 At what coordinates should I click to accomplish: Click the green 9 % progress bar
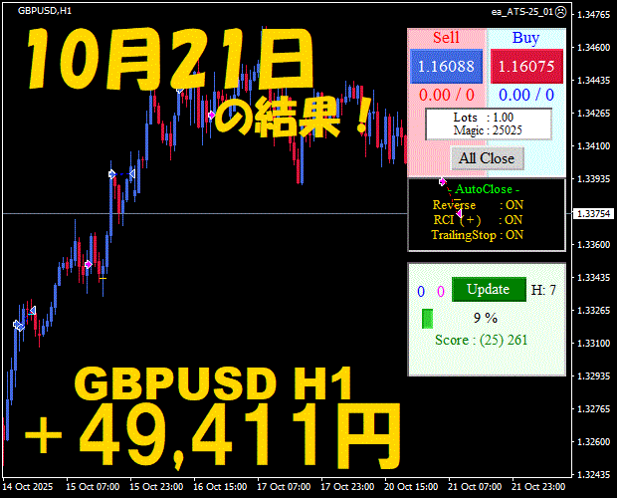pos(427,319)
